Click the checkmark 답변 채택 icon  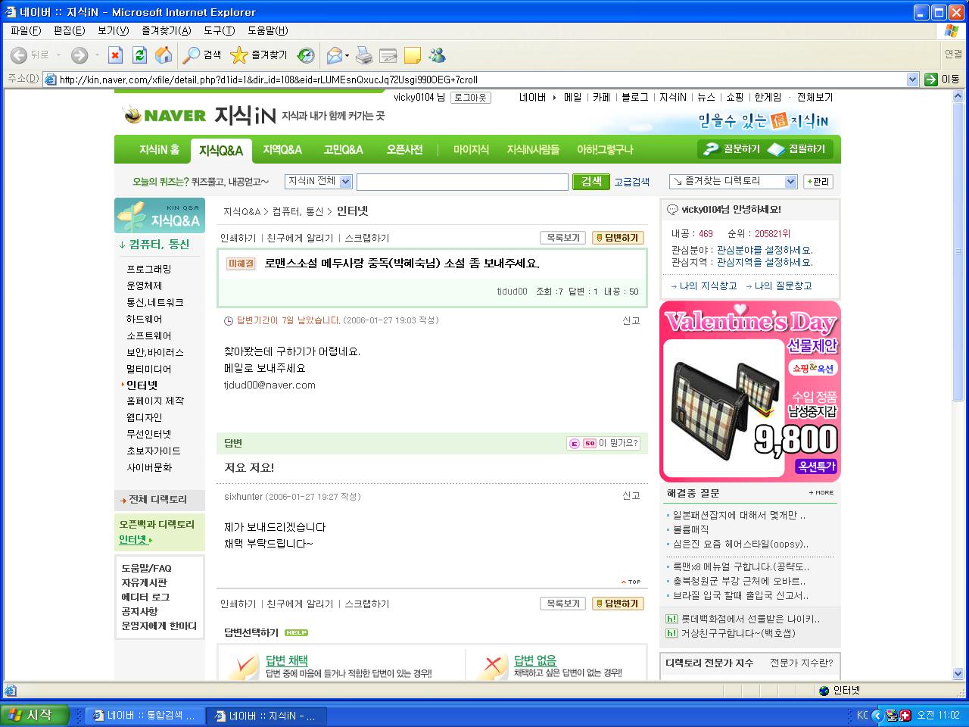click(243, 666)
